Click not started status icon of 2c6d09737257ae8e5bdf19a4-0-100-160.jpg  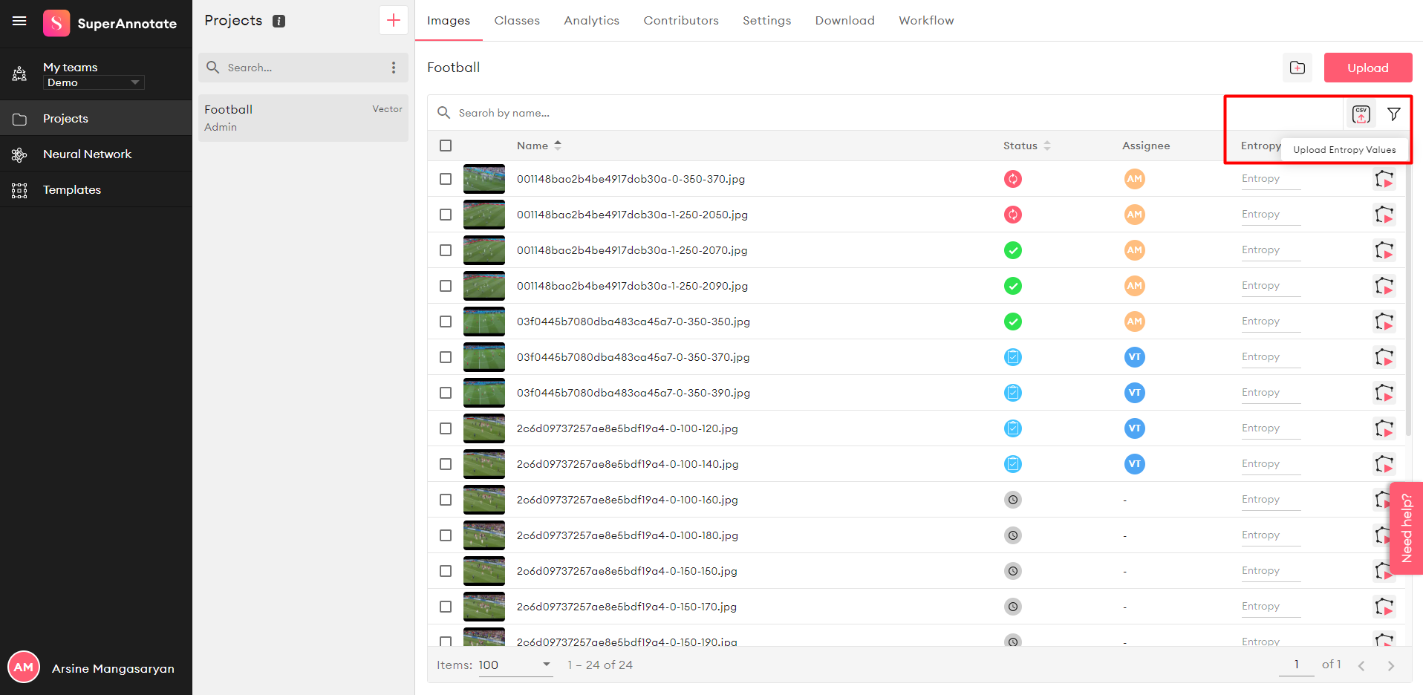1013,500
